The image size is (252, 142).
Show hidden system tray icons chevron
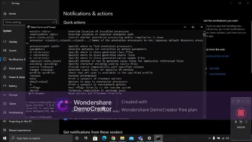click(209, 138)
